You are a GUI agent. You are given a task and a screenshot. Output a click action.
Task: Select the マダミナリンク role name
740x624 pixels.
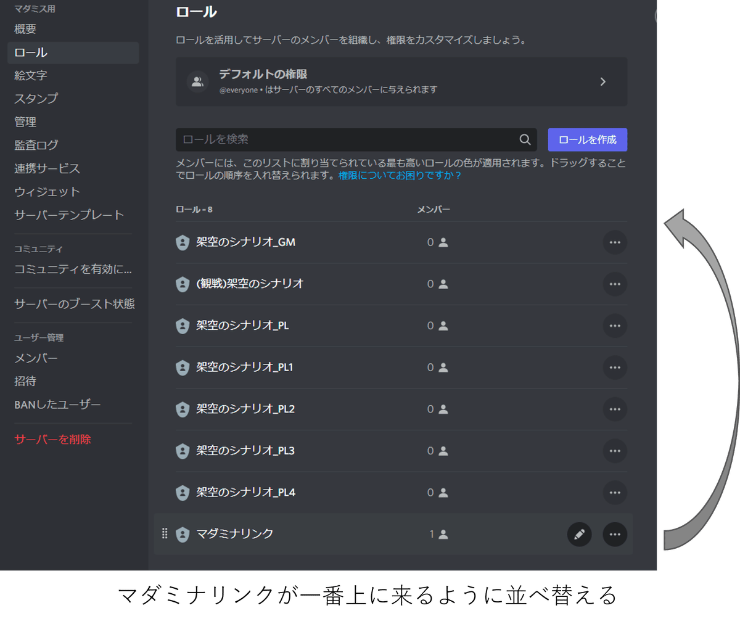tap(234, 534)
